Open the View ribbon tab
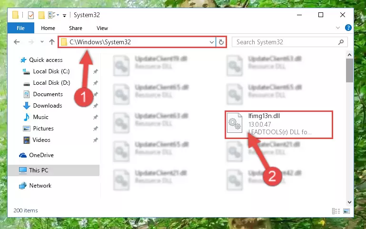This screenshot has width=366, height=229. coord(102,28)
